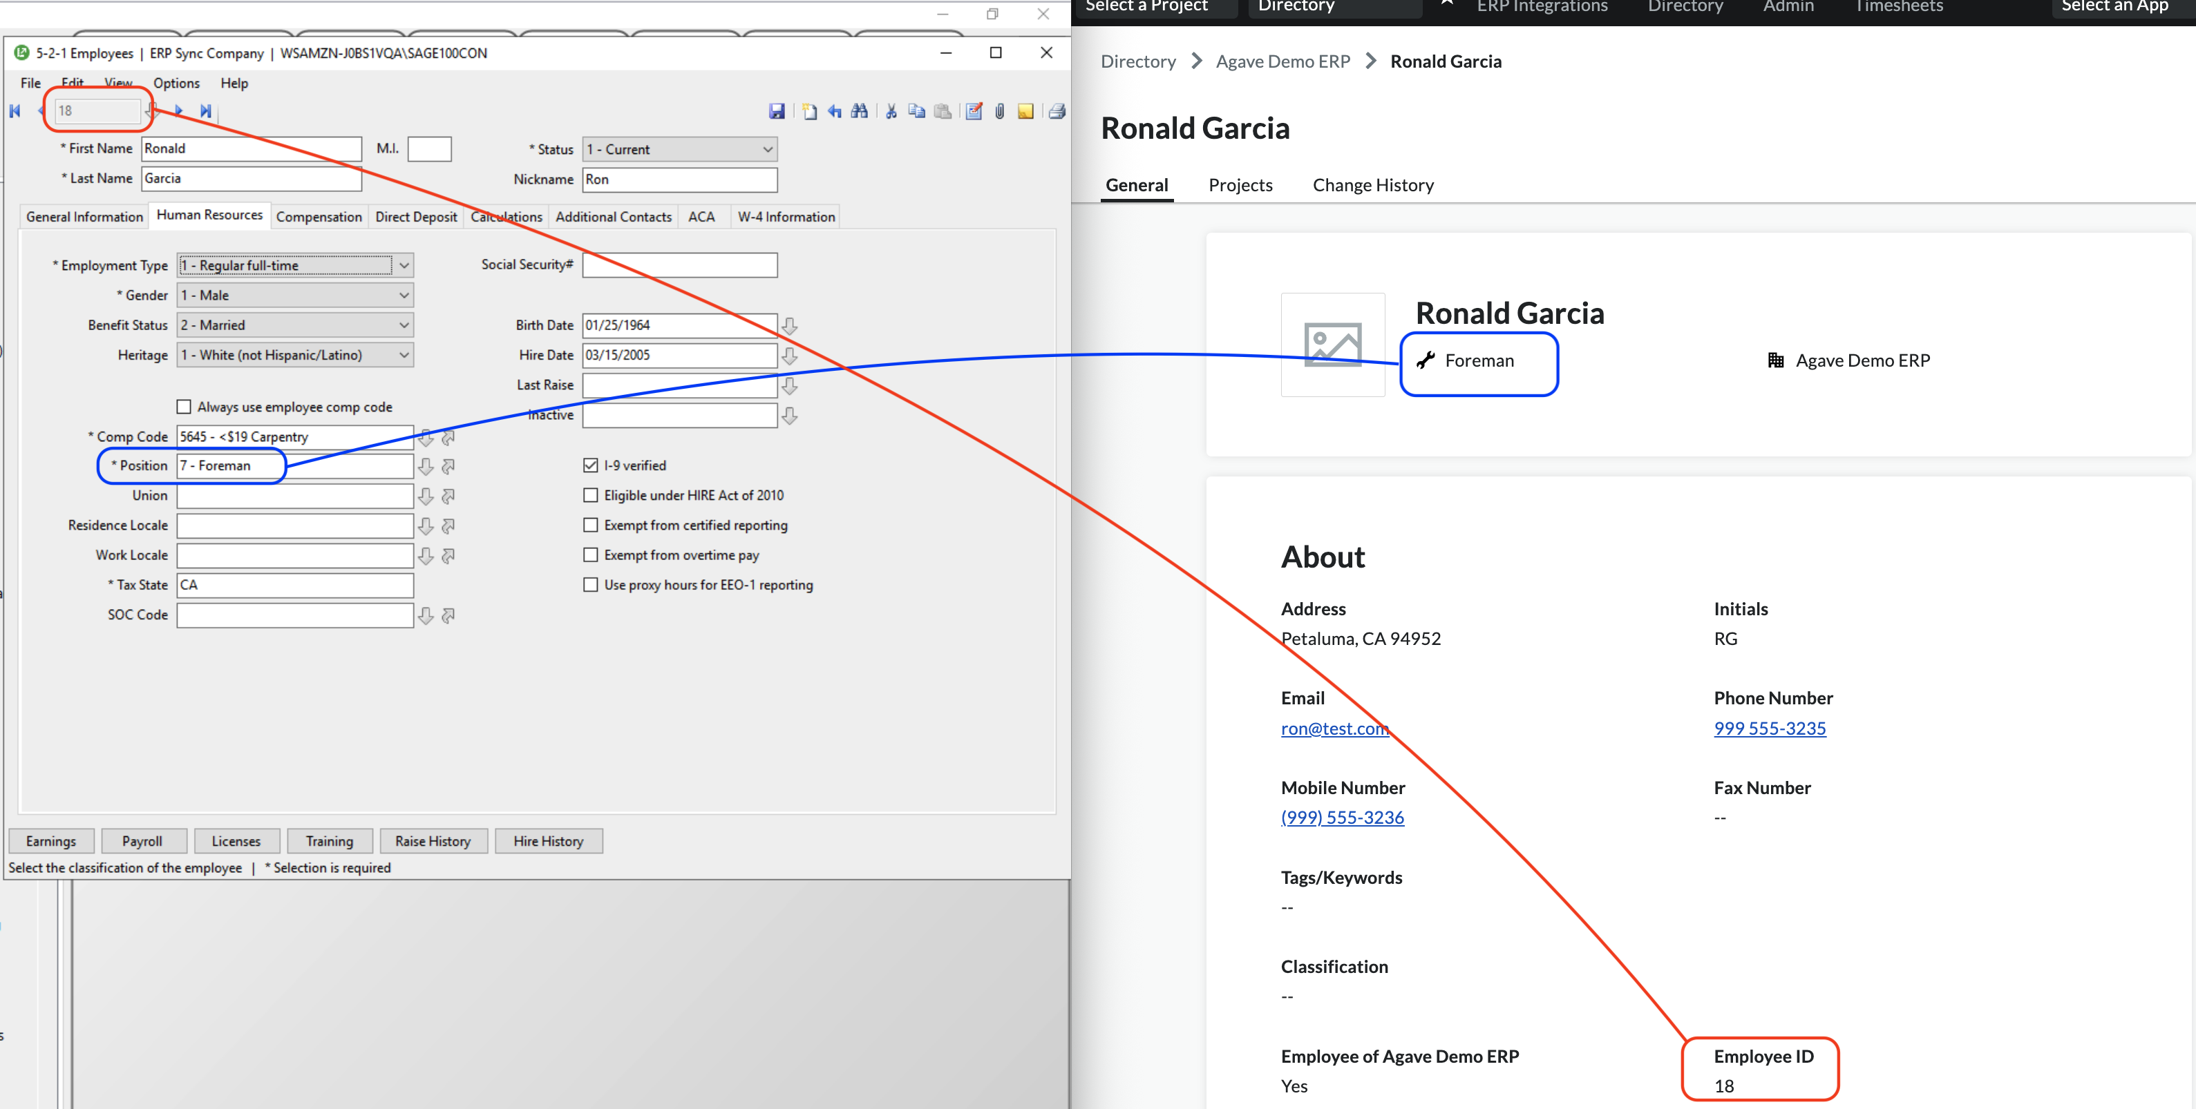Open Raise History

pyautogui.click(x=433, y=842)
